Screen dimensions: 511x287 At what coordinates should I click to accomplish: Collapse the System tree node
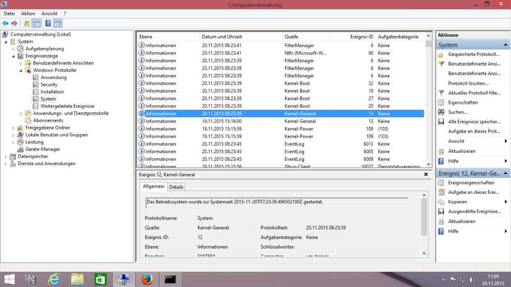pos(6,42)
